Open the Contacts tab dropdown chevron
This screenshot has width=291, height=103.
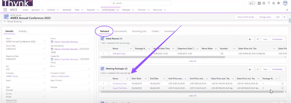tap(58, 10)
